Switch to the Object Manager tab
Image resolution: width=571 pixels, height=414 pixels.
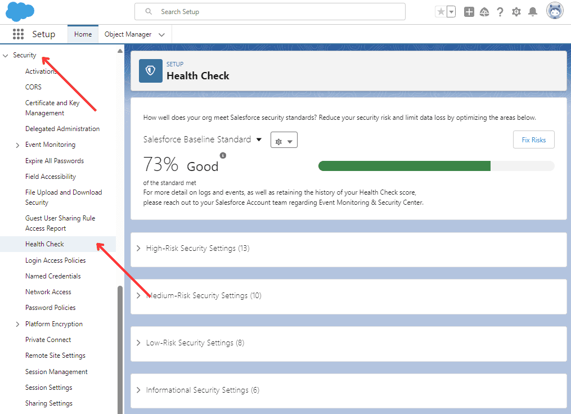tap(128, 34)
